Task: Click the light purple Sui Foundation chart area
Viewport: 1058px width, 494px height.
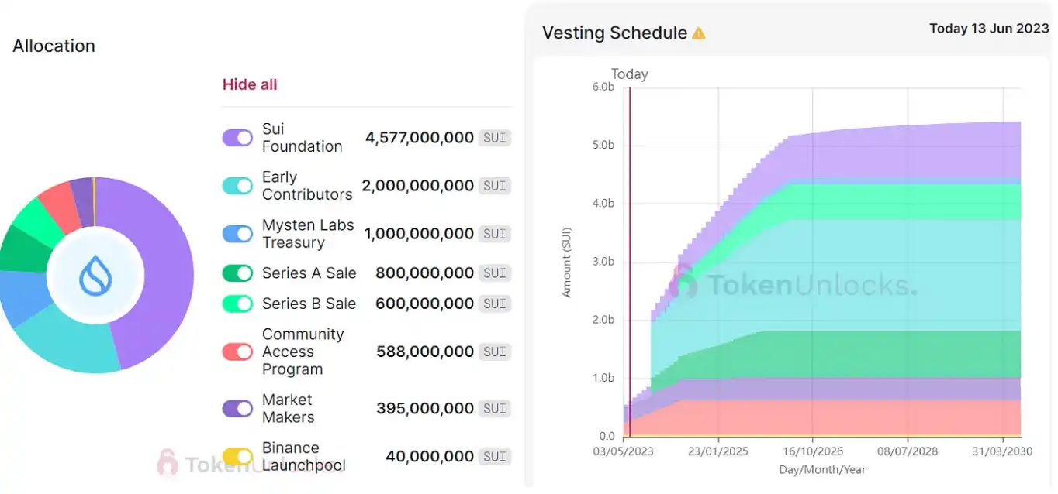Action: 892,155
